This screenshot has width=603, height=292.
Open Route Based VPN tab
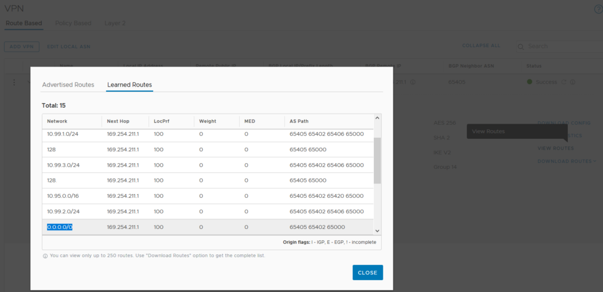(24, 23)
